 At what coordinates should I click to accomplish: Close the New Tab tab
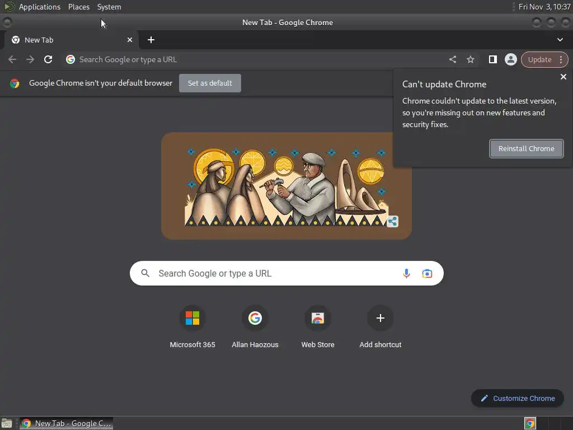130,40
